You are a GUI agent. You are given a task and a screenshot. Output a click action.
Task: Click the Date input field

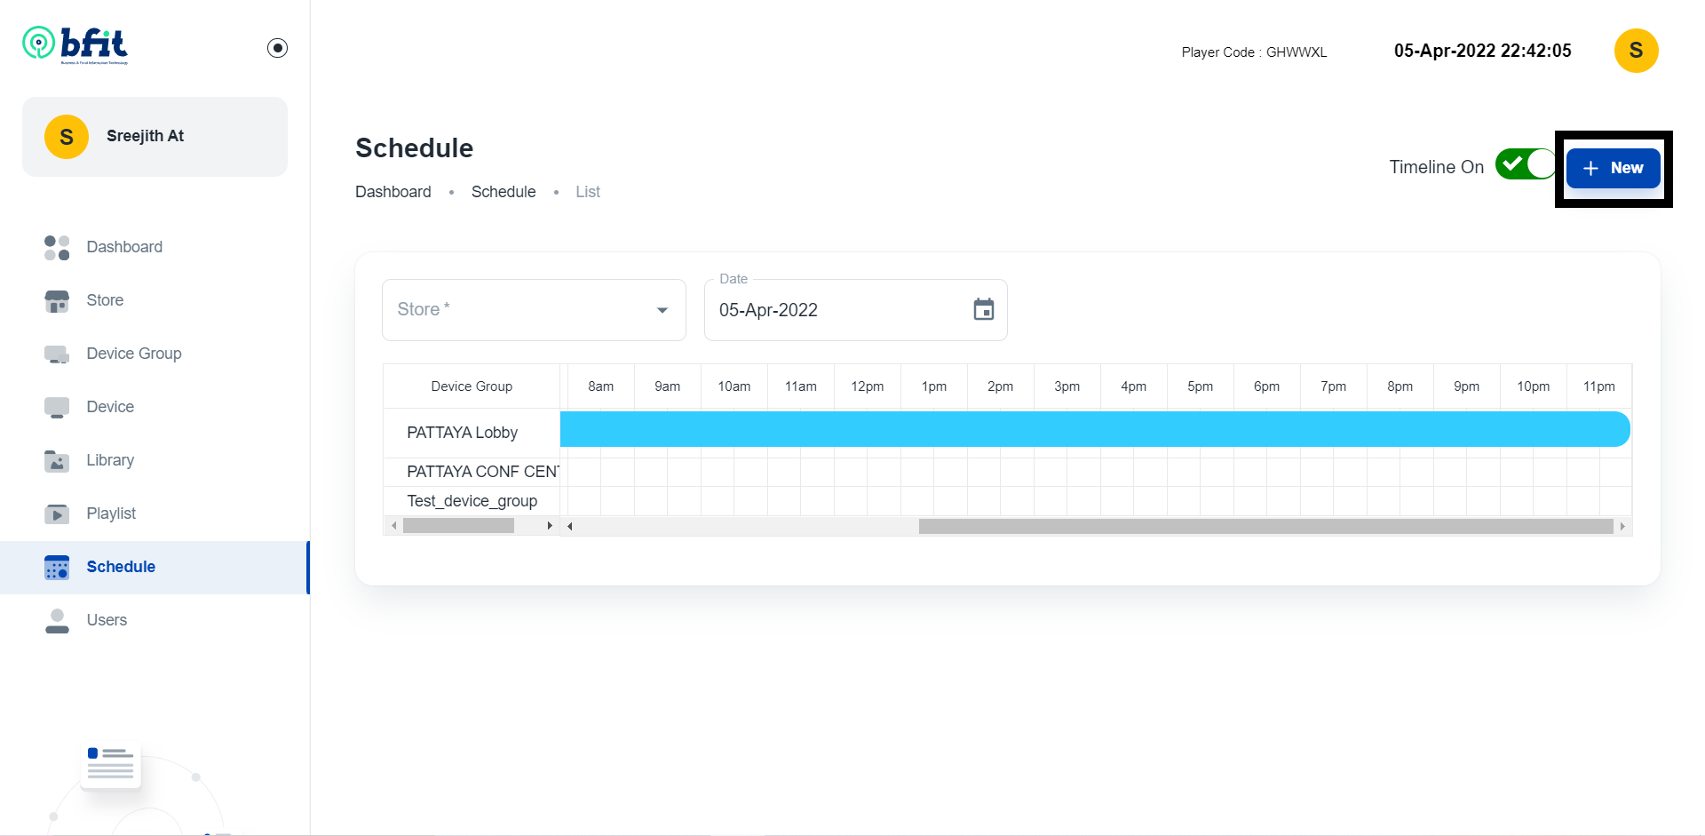[x=839, y=310]
